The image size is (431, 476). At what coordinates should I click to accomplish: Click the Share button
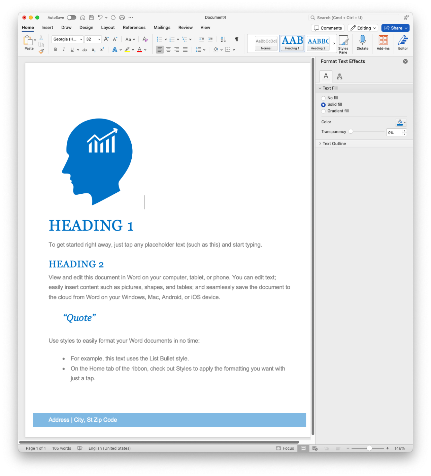point(395,28)
